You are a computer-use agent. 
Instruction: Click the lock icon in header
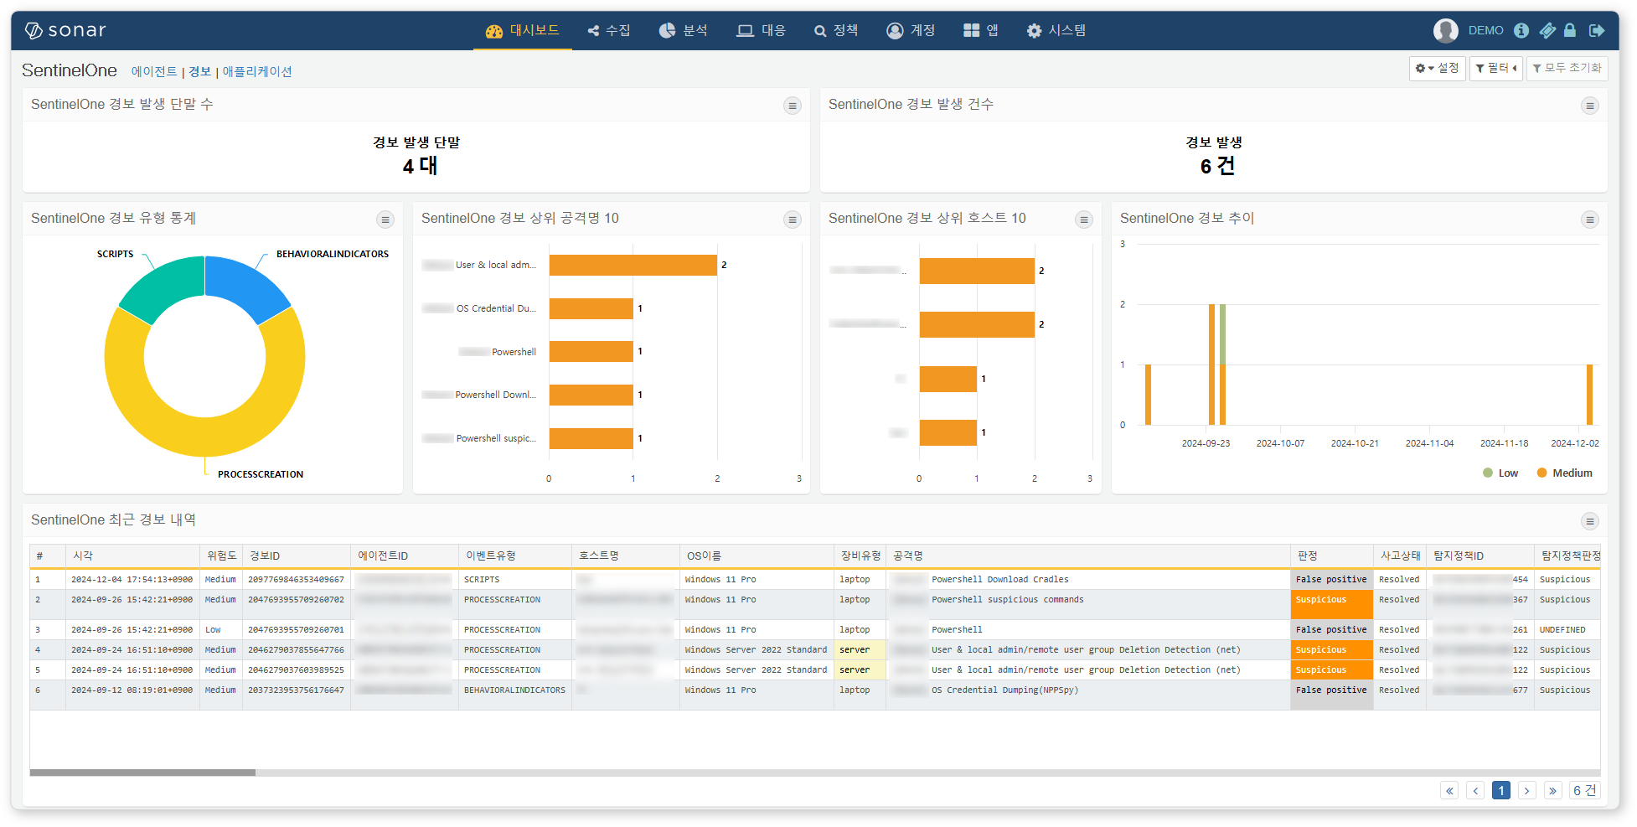point(1570,30)
